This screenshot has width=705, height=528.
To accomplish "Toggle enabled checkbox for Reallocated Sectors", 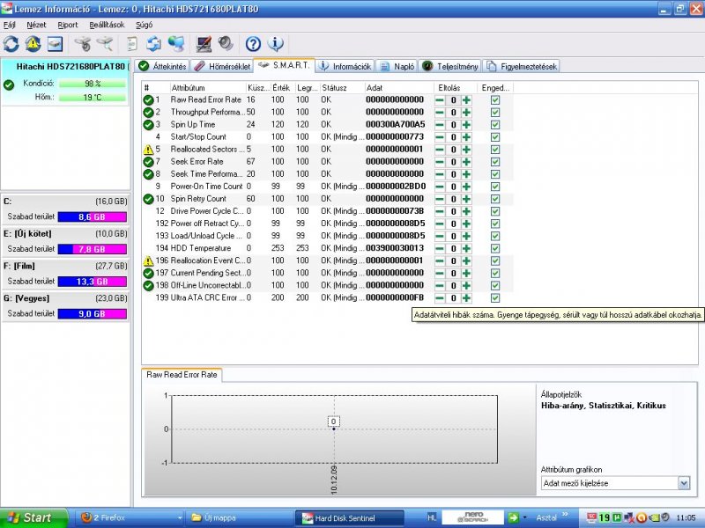I will 495,150.
